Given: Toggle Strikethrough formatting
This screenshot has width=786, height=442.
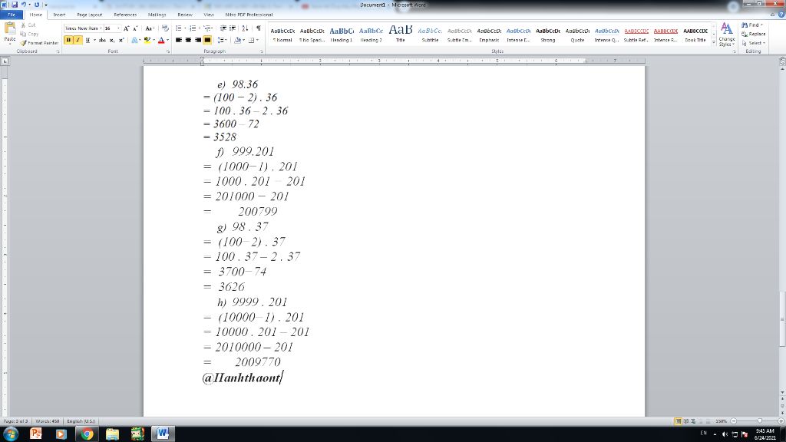Looking at the screenshot, I should (x=102, y=40).
